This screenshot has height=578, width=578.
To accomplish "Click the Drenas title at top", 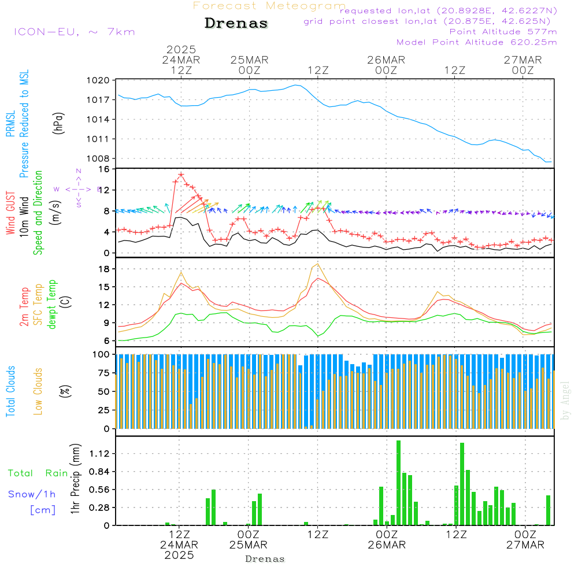I will (x=236, y=23).
